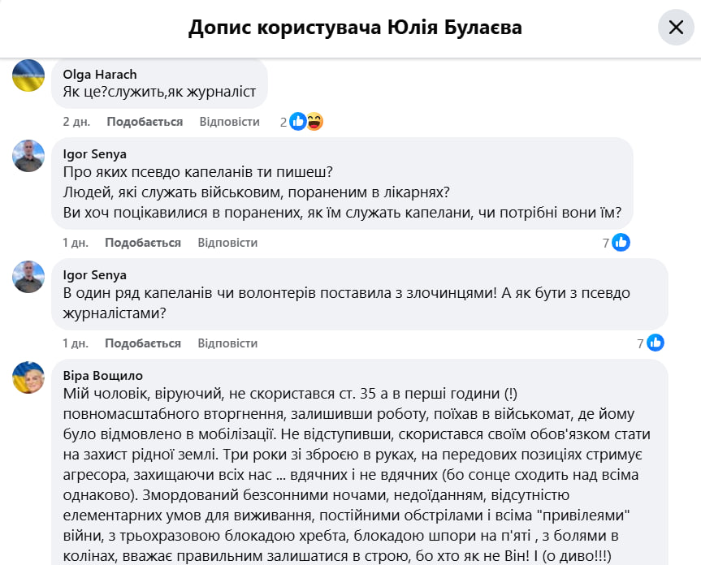Reply to Igor's псевдо журналістами comment
The width and height of the screenshot is (701, 565).
pos(227,343)
